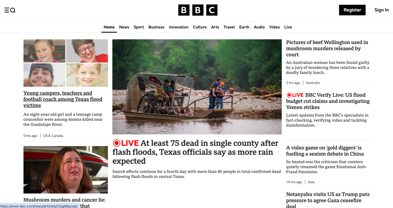Open the airboat flood rescue image
393x208 pixels.
197,87
